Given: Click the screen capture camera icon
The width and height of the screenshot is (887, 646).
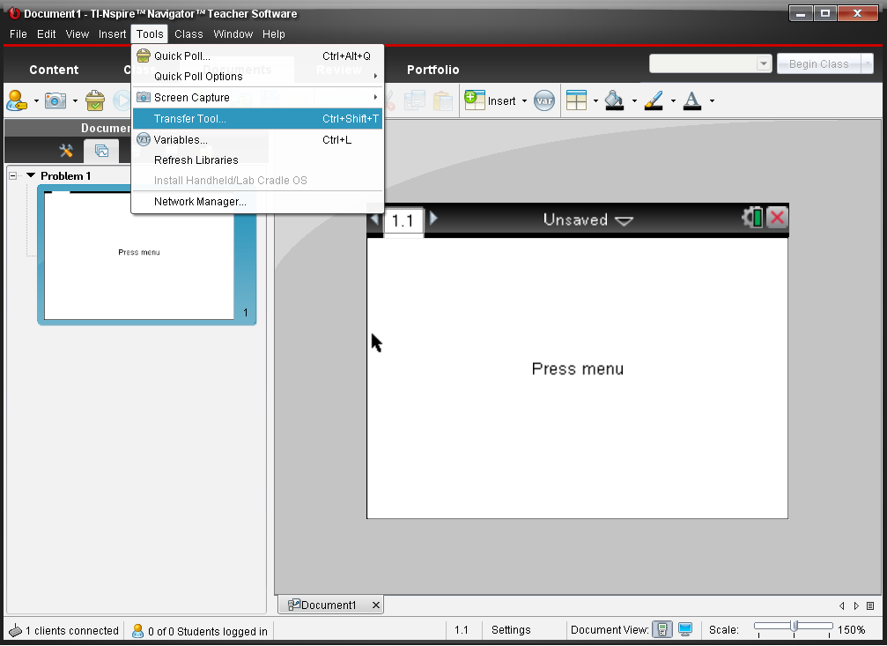Looking at the screenshot, I should pyautogui.click(x=55, y=100).
